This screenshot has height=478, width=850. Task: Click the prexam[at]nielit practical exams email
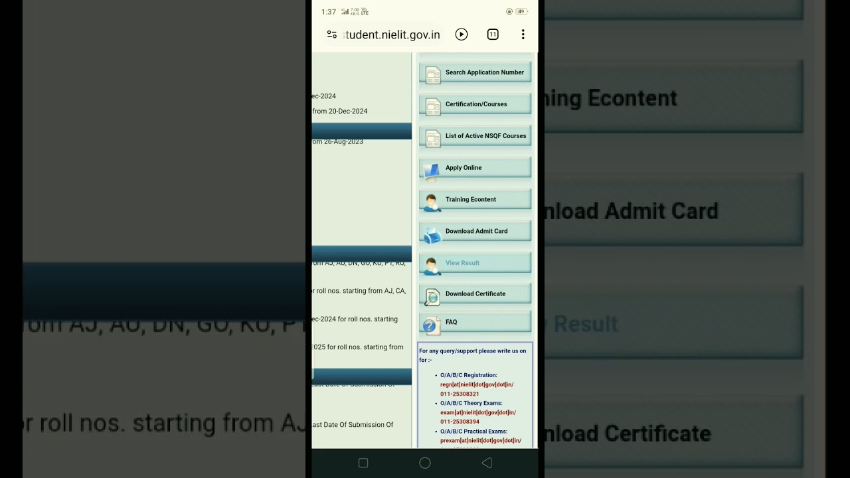[x=481, y=440]
